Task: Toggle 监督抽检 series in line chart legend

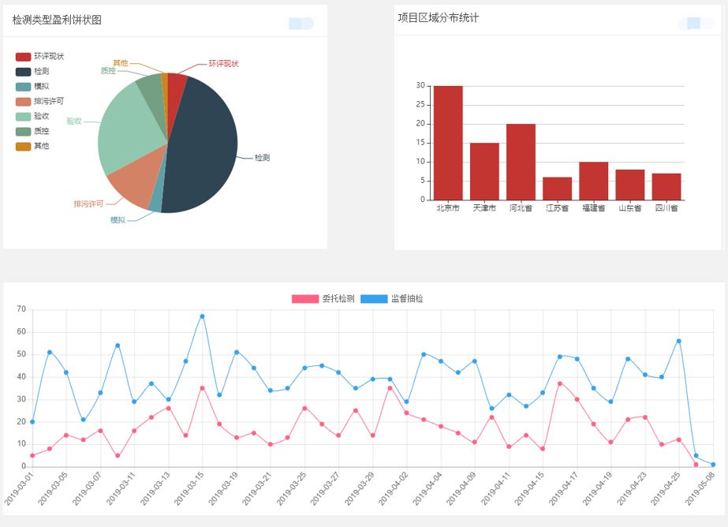Action: pyautogui.click(x=375, y=299)
